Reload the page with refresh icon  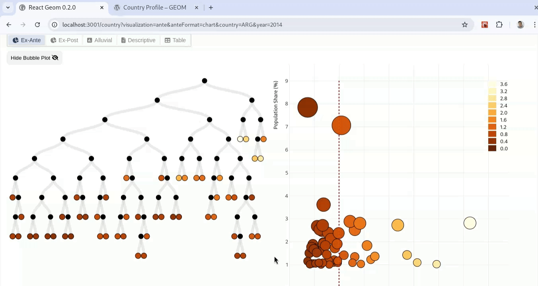(x=37, y=25)
